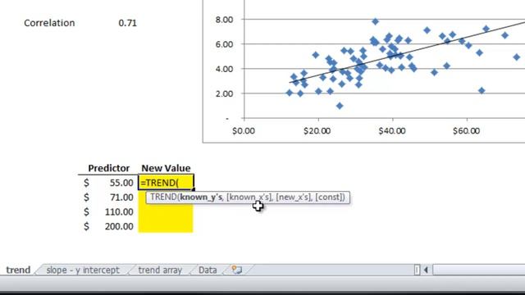
Task: Click the cell containing =TREND( formula
Action: 166,183
